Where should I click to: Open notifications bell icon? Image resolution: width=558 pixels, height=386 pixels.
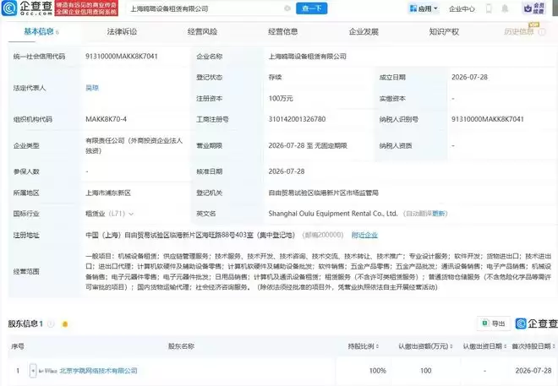(x=505, y=8)
